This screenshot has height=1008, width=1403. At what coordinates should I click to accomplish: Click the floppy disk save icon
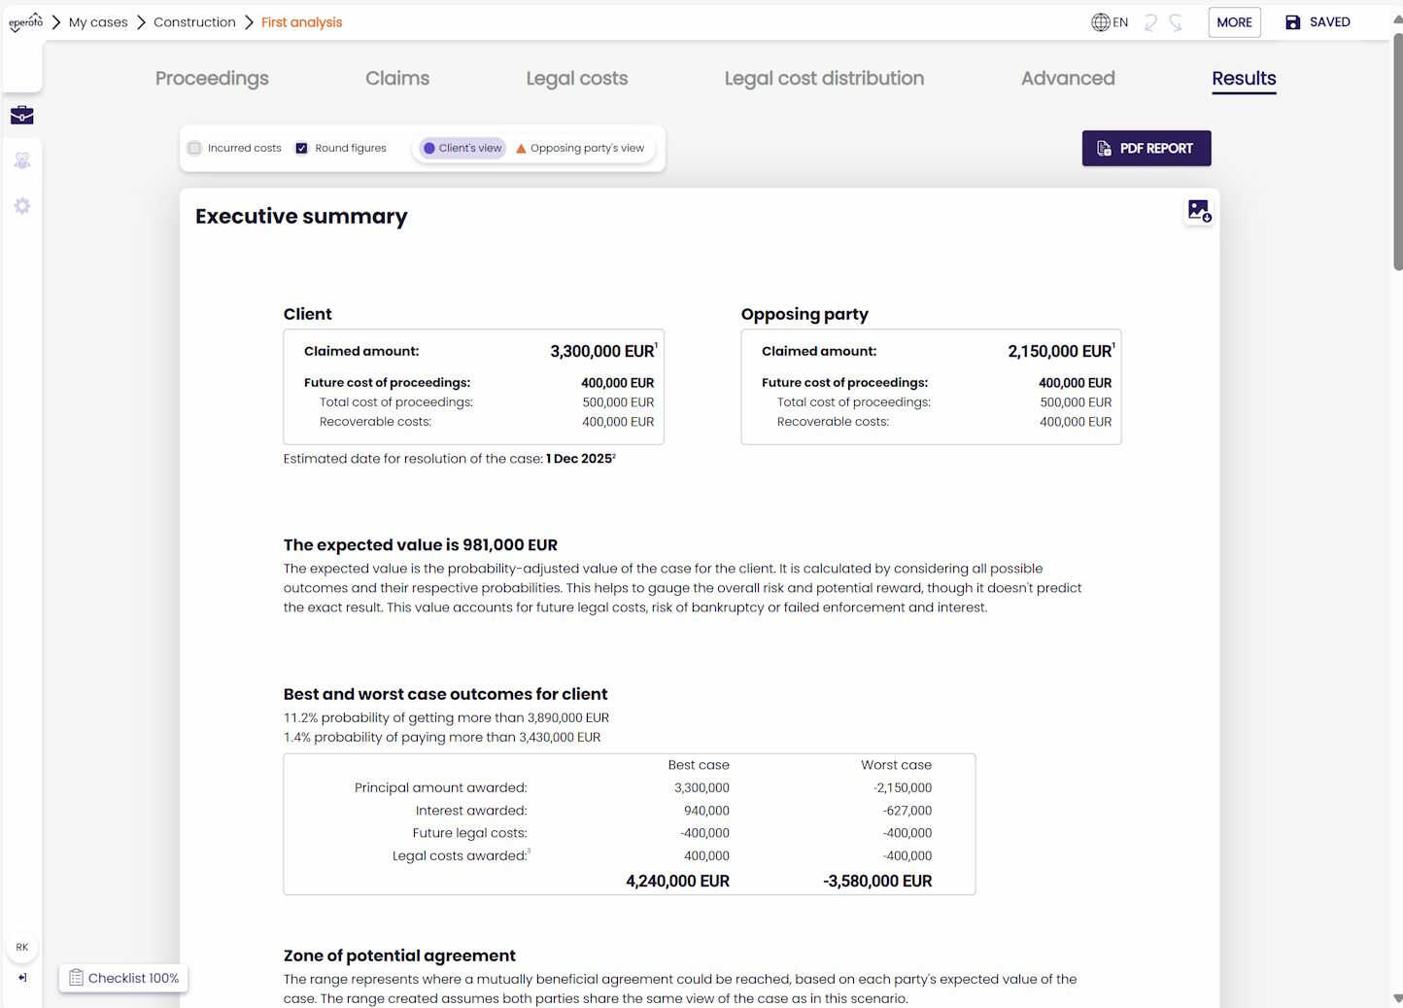pos(1293,22)
